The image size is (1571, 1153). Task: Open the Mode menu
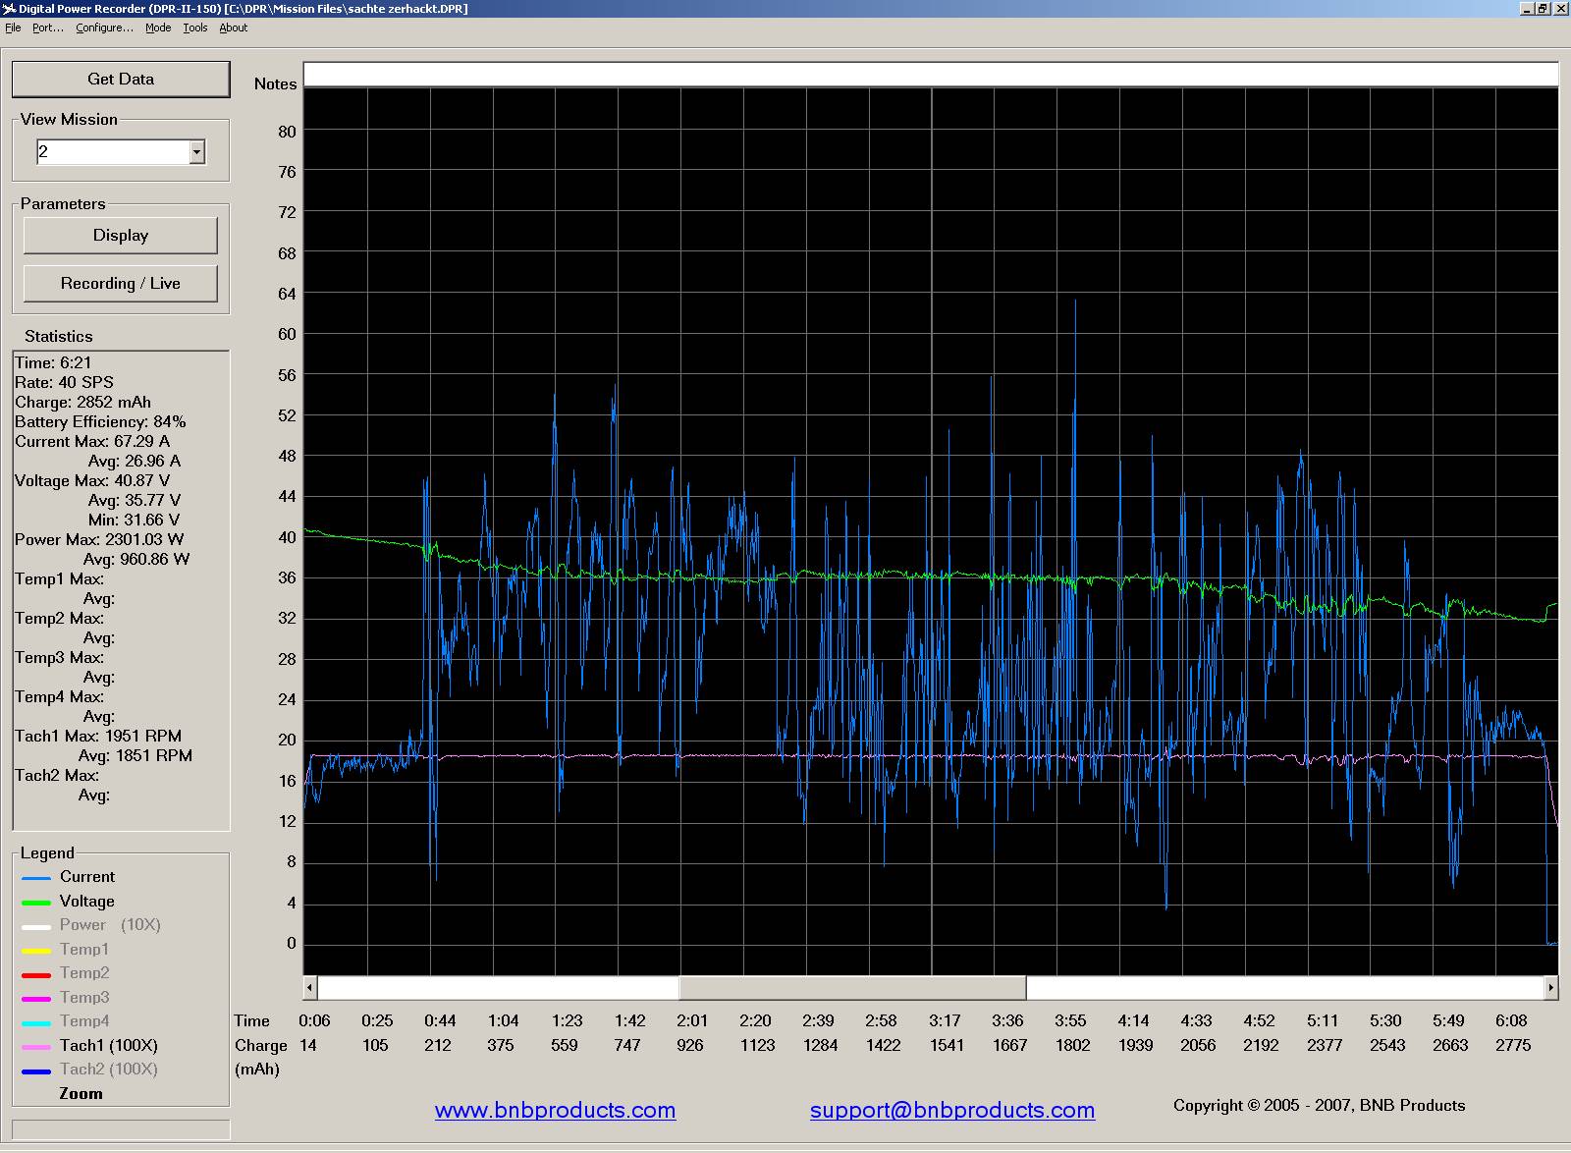click(158, 27)
